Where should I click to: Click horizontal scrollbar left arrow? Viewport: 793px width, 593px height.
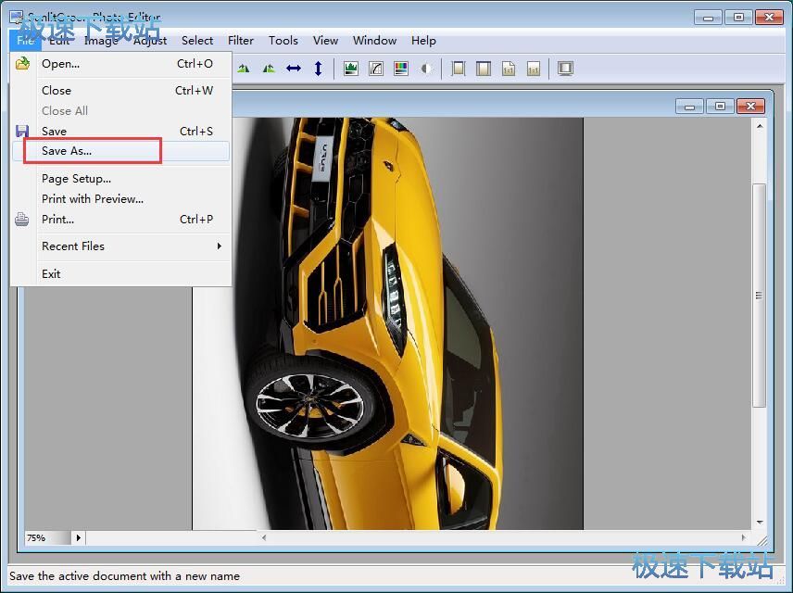click(x=264, y=537)
